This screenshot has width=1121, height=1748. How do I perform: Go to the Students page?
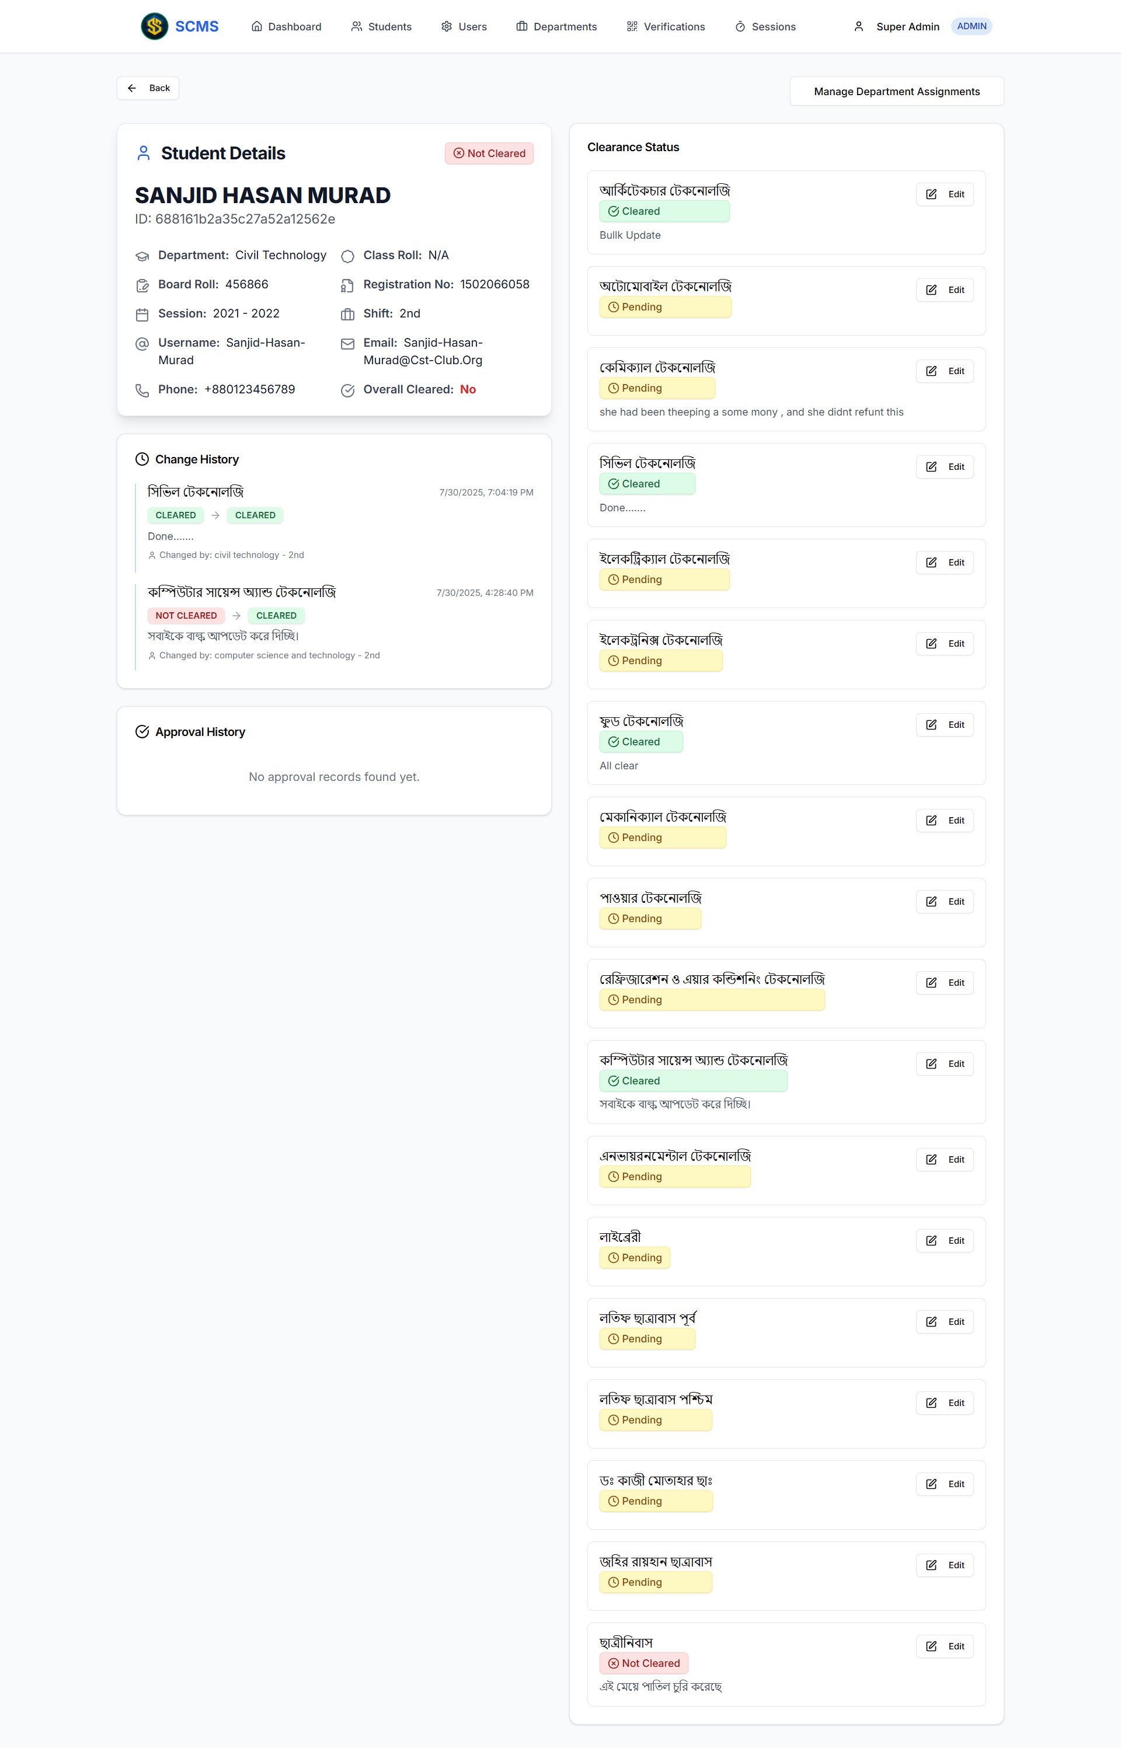(381, 26)
